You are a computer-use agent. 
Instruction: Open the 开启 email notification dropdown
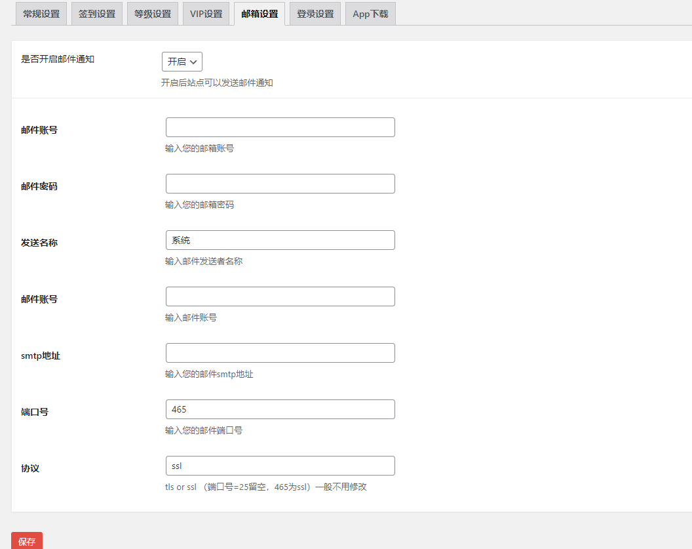(182, 61)
